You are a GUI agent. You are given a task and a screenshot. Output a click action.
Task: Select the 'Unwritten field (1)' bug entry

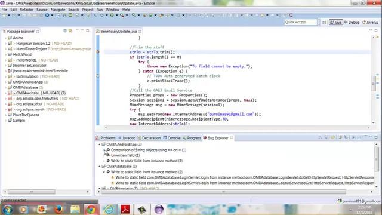pos(125,155)
